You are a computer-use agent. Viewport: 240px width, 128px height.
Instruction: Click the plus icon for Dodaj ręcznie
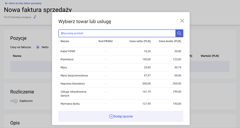(x=111, y=117)
